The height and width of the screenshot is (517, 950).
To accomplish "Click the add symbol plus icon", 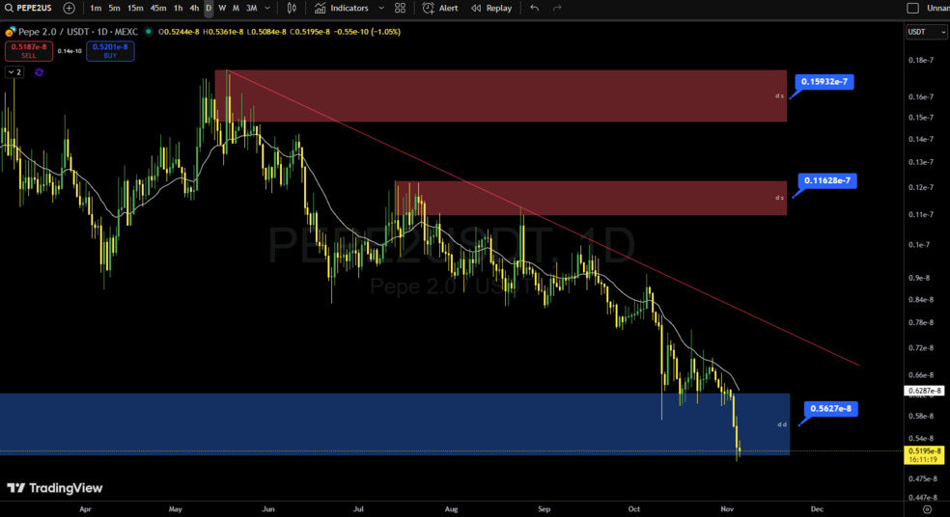I will point(70,8).
